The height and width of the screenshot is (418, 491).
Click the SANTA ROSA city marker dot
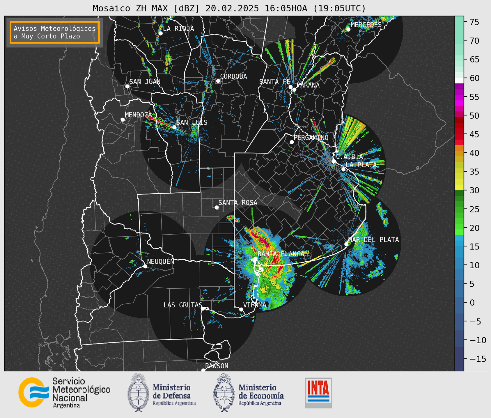coord(217,207)
